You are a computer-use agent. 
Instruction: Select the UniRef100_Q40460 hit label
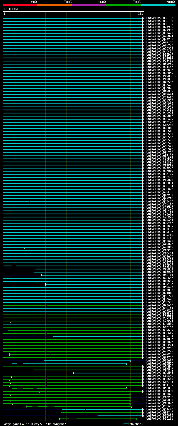click(x=160, y=52)
